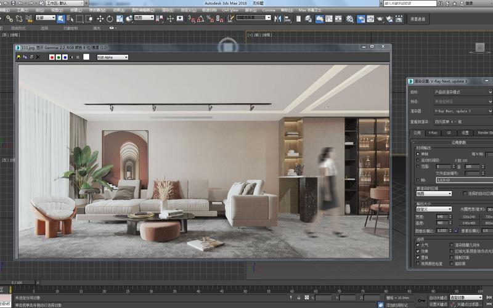This screenshot has height=308, width=493.
Task: Open the Civil View menu
Action: click(230, 10)
